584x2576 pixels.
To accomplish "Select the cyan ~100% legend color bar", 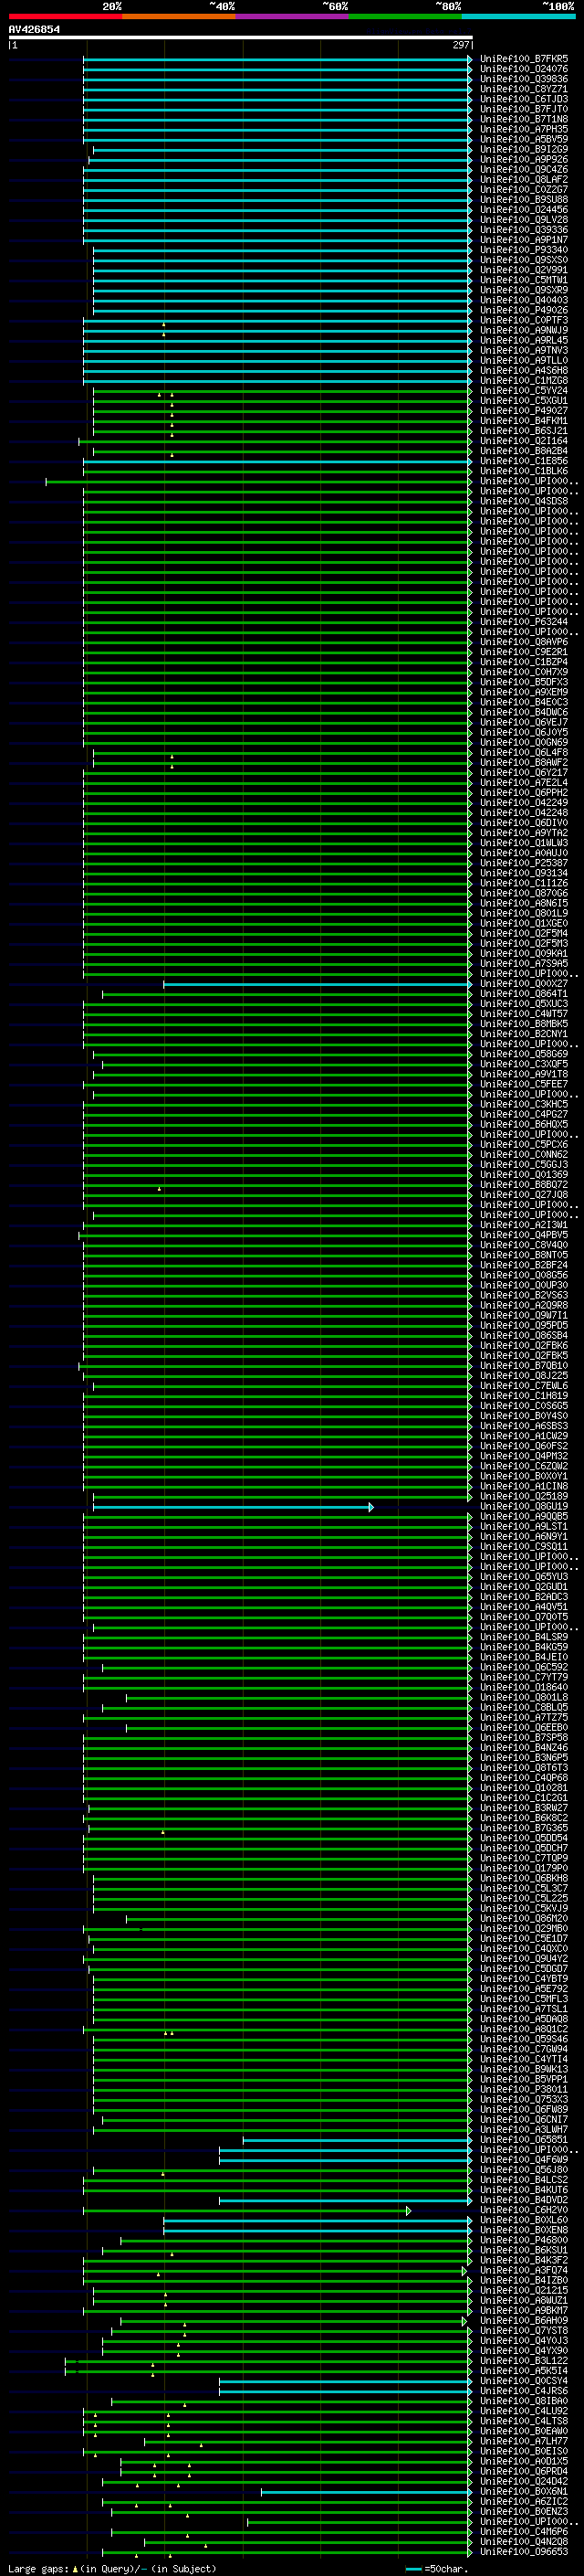I will (x=518, y=16).
